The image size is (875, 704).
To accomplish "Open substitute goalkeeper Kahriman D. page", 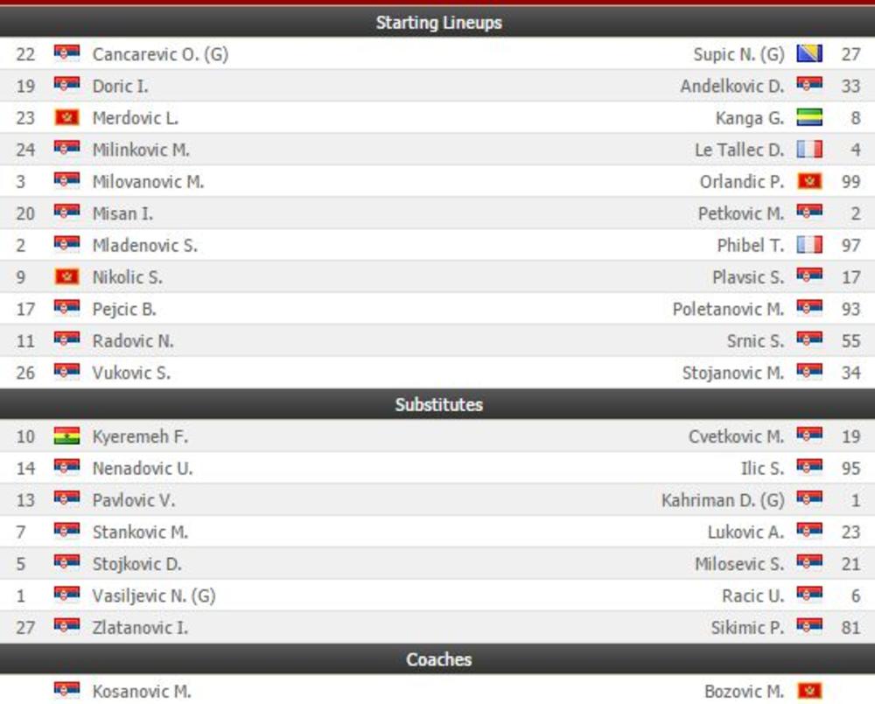I will click(x=723, y=500).
